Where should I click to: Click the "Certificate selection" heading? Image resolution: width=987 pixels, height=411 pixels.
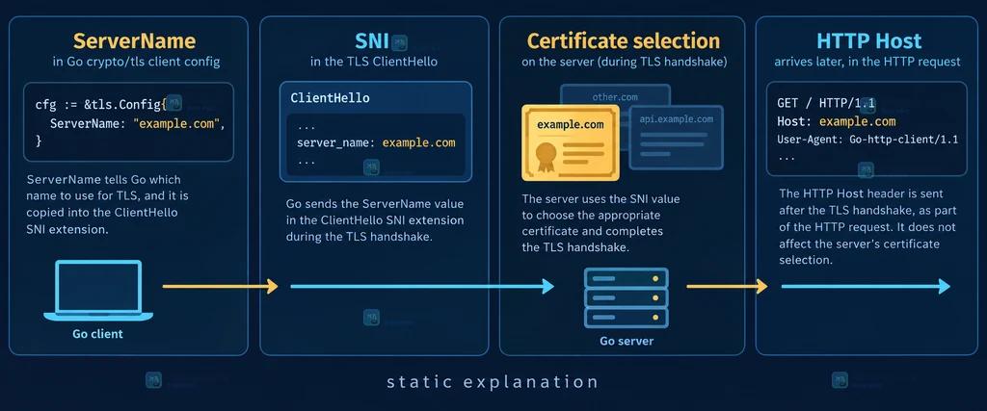pos(624,41)
